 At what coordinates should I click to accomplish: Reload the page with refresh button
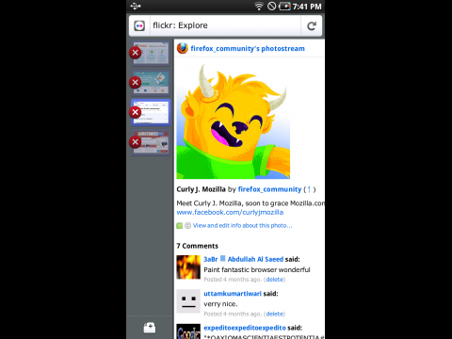point(312,25)
